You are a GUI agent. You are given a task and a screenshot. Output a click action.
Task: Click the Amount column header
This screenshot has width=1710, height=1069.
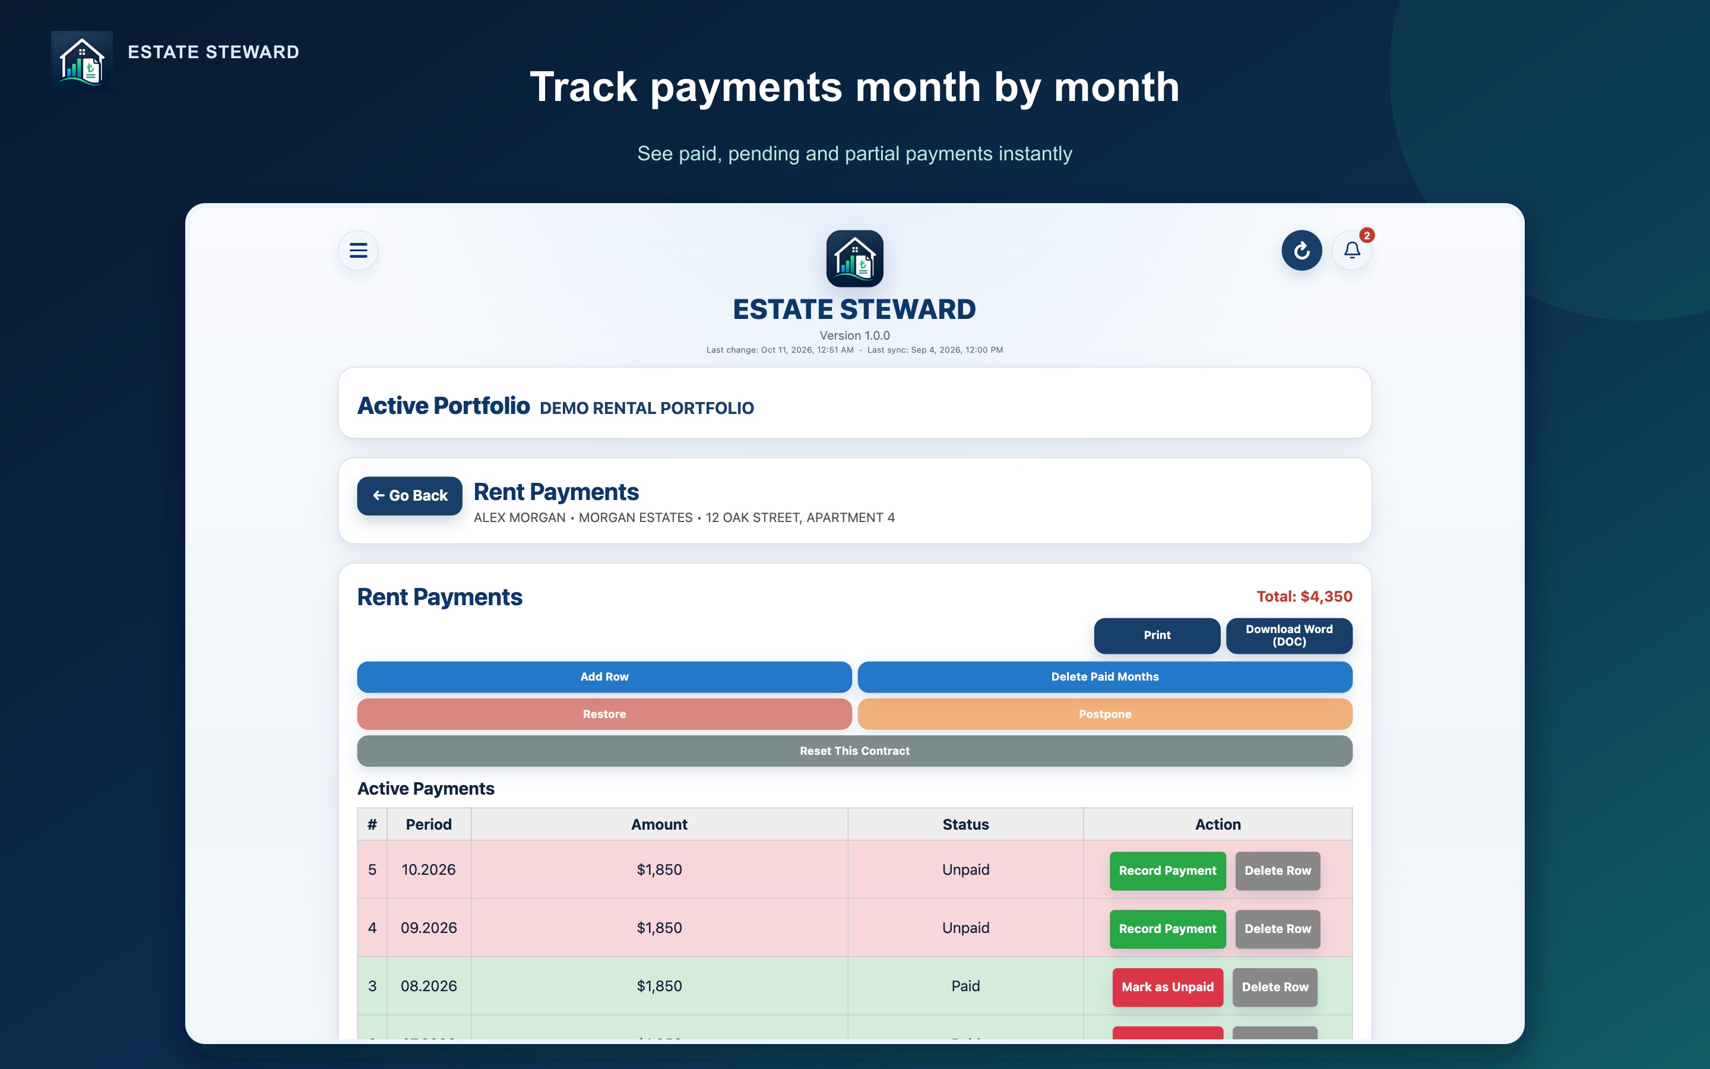click(x=659, y=824)
